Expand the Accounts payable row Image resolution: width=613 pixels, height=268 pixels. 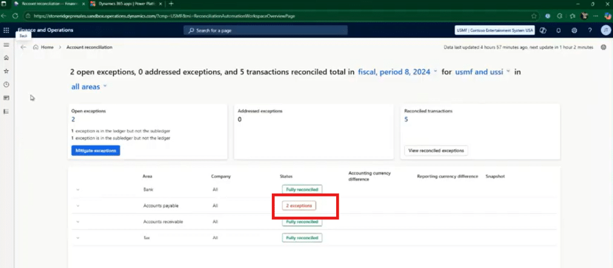click(78, 206)
